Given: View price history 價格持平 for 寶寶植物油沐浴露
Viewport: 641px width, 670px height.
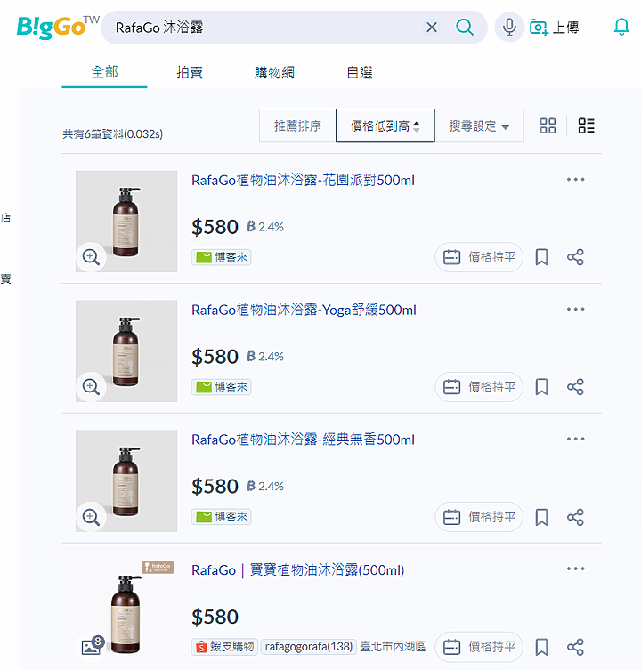Looking at the screenshot, I should [479, 647].
